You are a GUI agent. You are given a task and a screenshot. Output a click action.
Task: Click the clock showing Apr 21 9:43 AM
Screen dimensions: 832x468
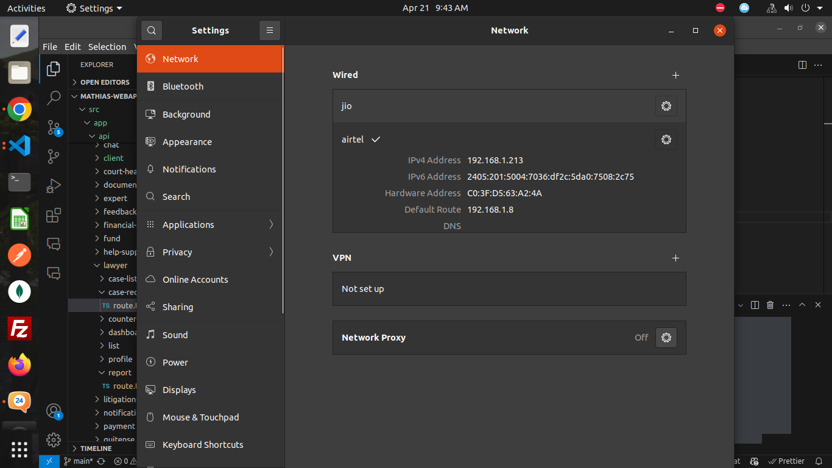435,9
